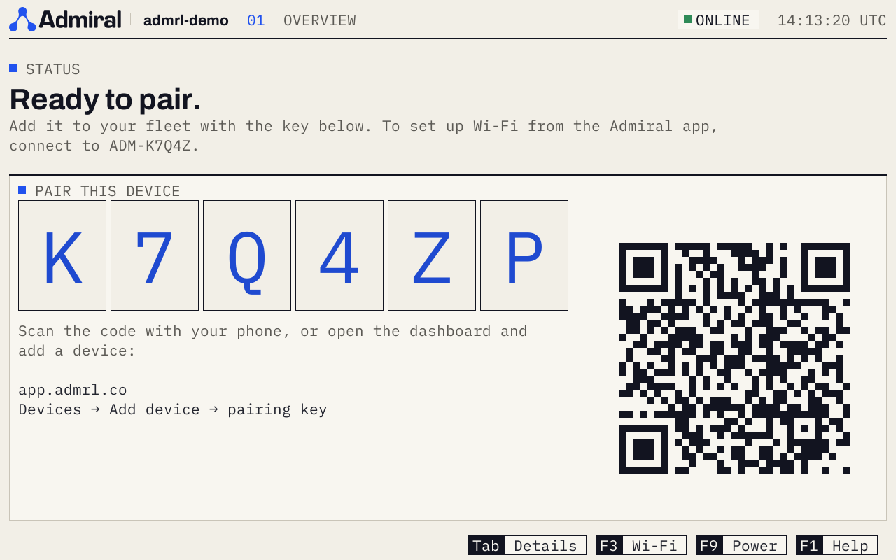Click the pairing key tile Q

[x=247, y=255]
